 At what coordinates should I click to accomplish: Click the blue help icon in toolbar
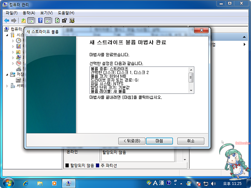tap(40, 20)
